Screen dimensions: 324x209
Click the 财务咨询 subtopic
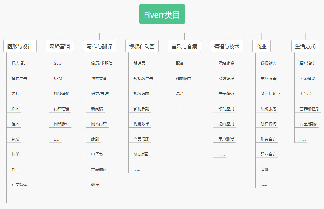[268, 139]
